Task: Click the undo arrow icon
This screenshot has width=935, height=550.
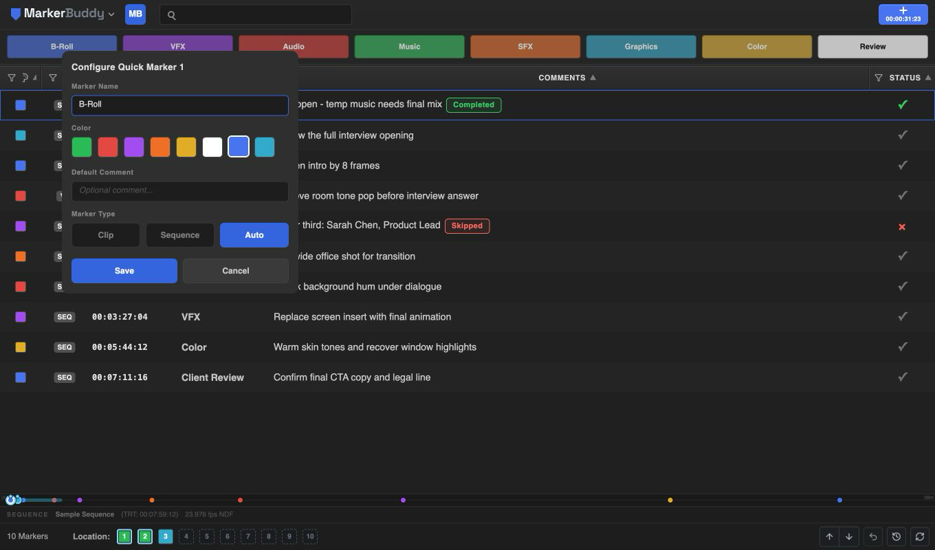Action: 873,537
